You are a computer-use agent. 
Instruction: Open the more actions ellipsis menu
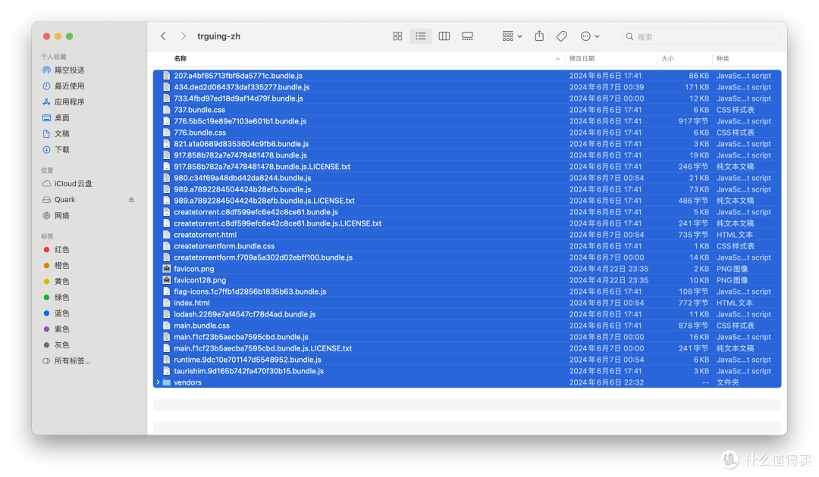tap(590, 36)
